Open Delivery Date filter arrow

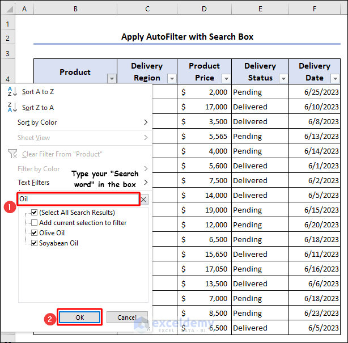point(334,79)
